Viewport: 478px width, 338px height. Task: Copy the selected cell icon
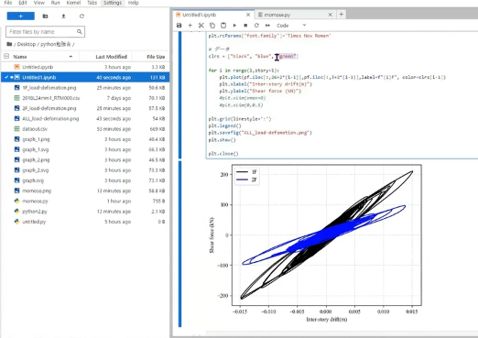coord(212,26)
